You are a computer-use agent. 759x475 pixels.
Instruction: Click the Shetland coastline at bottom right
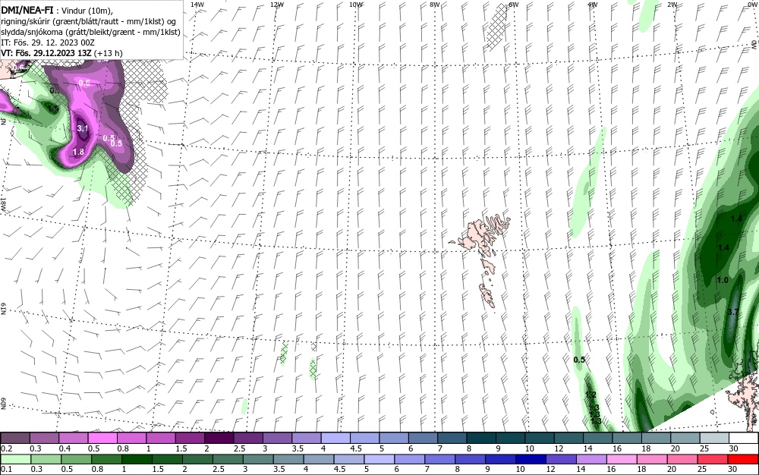coord(744,397)
